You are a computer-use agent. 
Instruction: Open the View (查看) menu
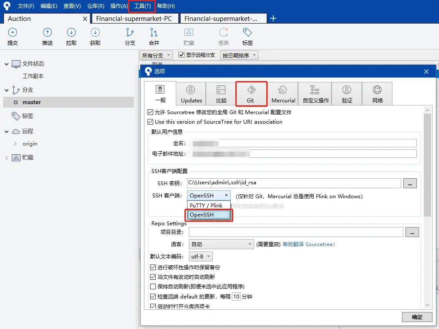tap(72, 6)
